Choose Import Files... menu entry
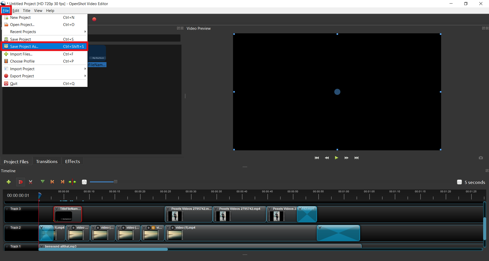 (x=45, y=54)
